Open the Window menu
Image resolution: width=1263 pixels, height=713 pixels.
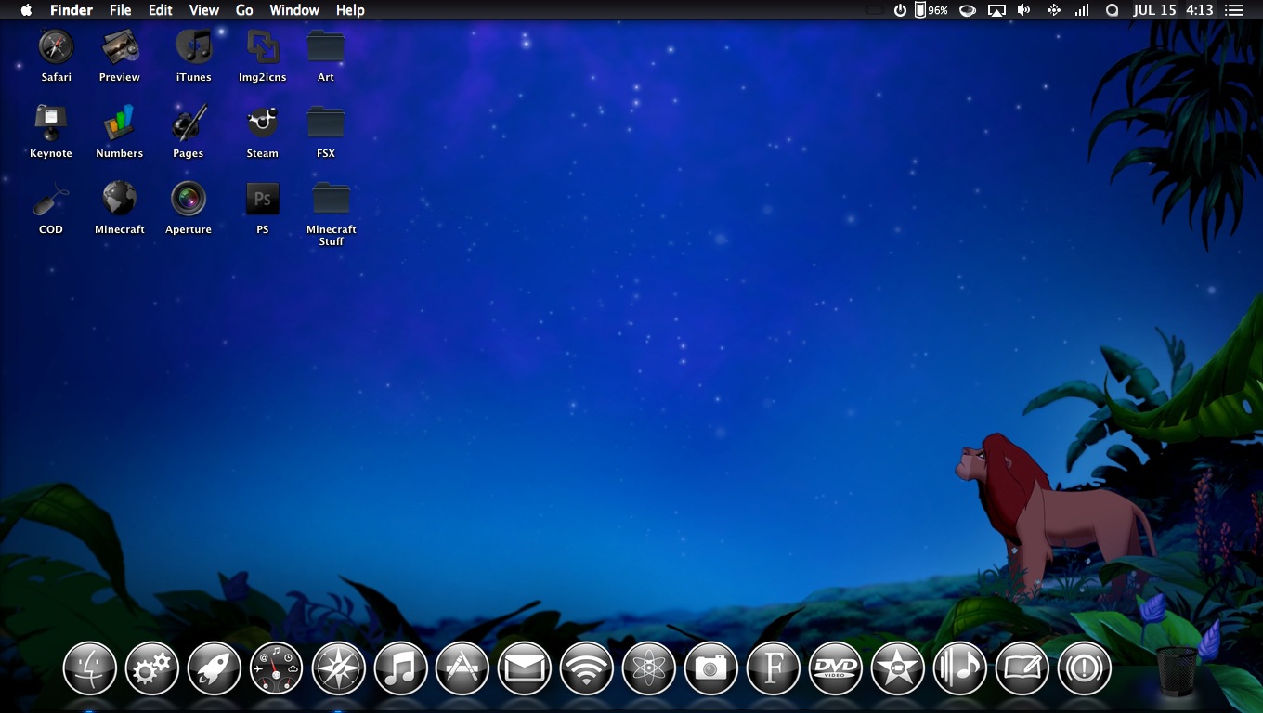(293, 10)
